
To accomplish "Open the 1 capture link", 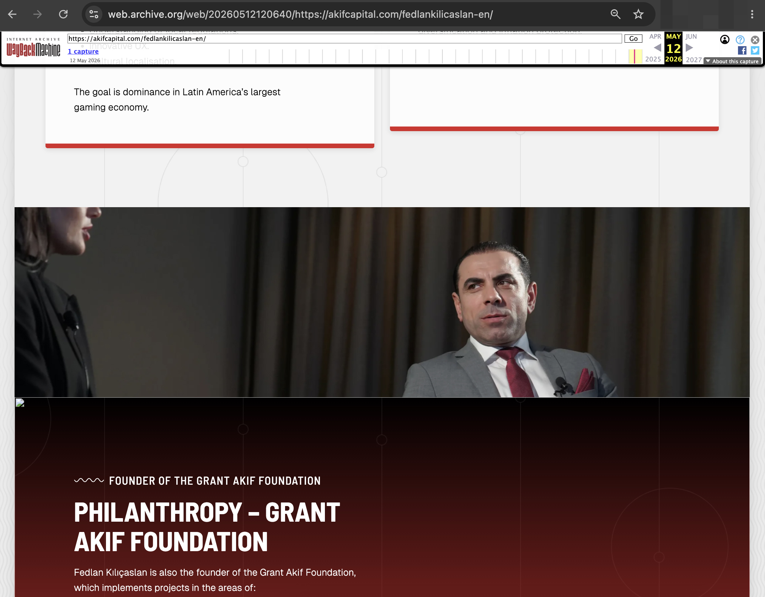I will click(83, 52).
